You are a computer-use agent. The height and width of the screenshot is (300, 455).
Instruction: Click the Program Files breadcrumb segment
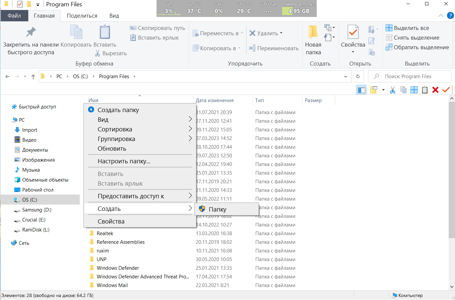pyautogui.click(x=114, y=76)
